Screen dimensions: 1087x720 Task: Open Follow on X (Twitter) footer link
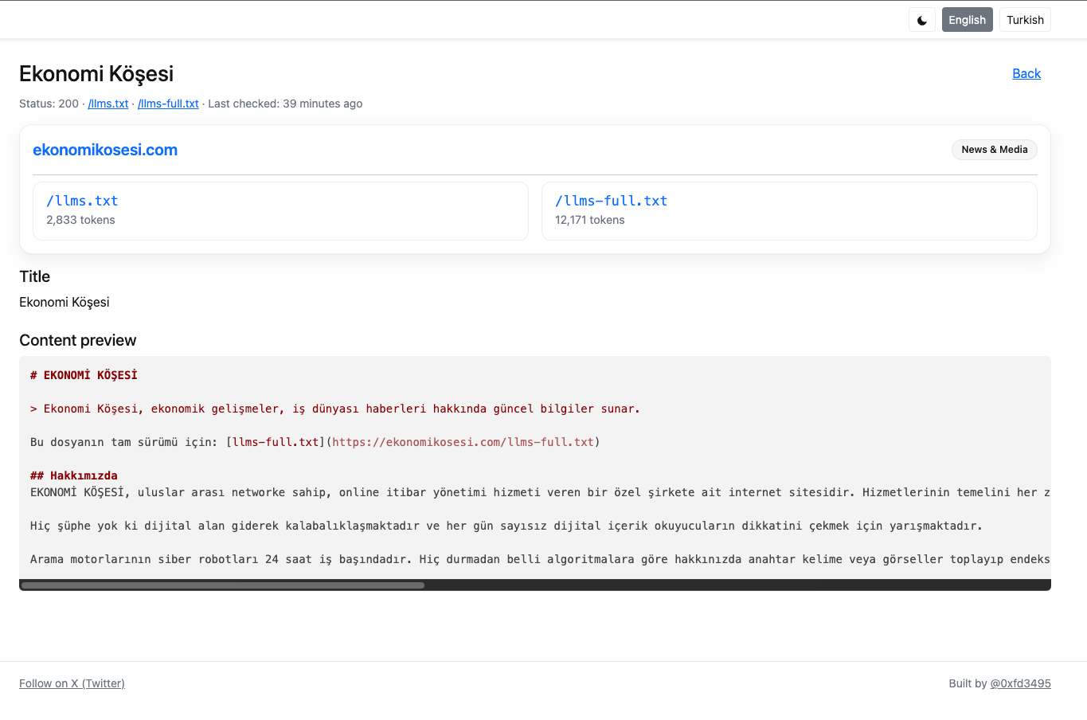(x=72, y=683)
